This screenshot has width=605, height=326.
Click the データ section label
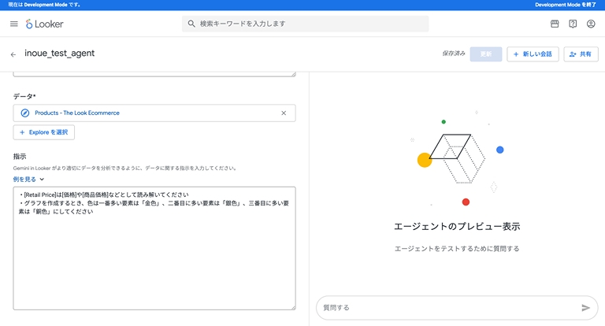coord(24,96)
